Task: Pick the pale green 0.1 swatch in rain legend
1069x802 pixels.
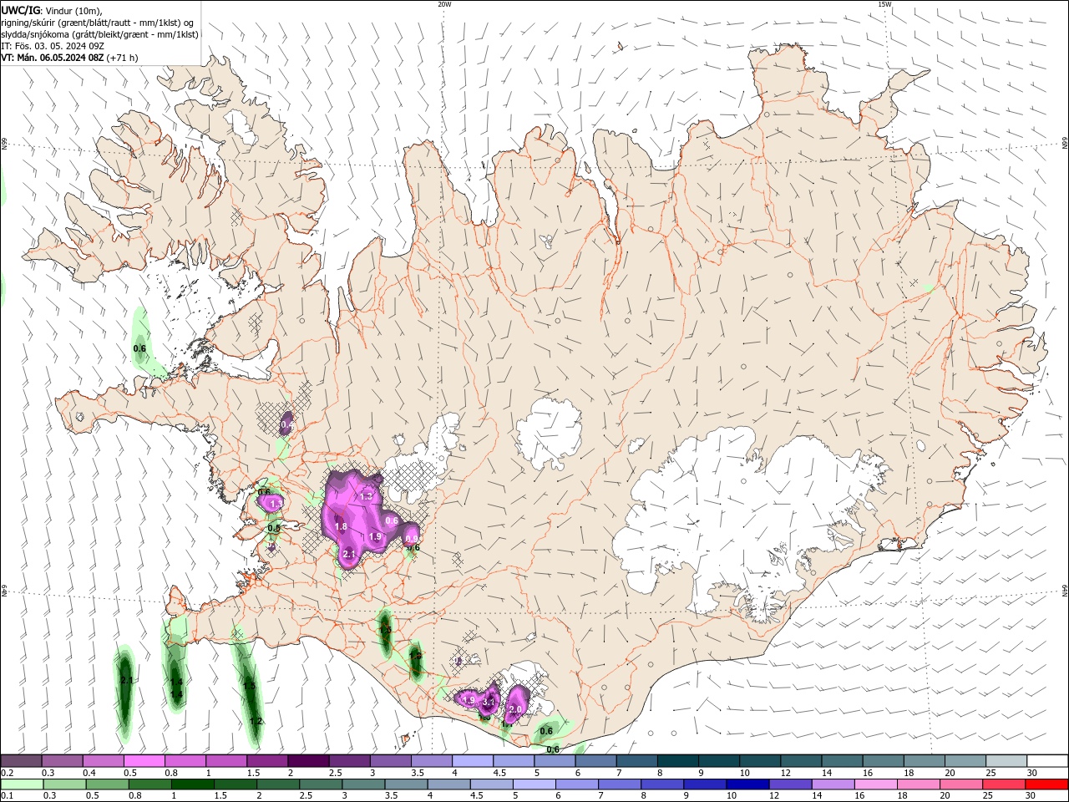Action: (23, 784)
